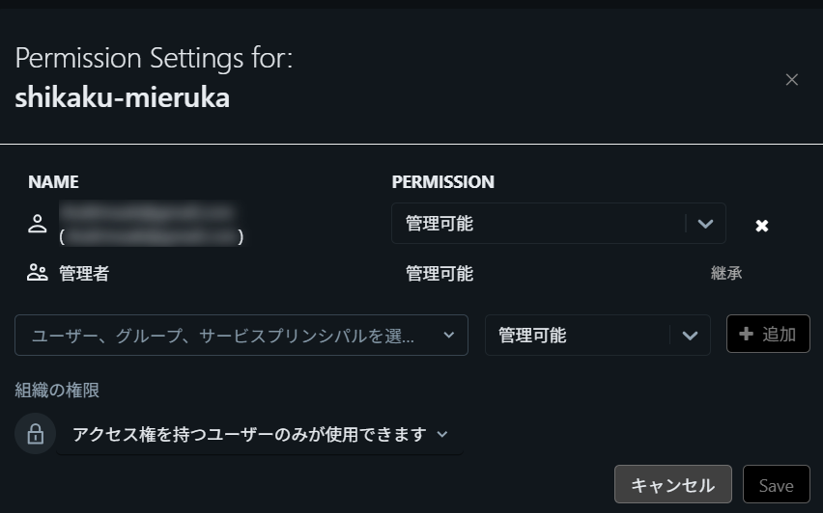The image size is (823, 513).
Task: Close the Permission Settings dialog
Action: click(792, 80)
